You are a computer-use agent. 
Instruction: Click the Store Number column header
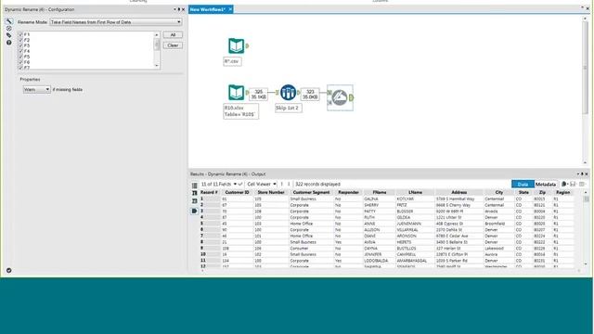[271, 192]
